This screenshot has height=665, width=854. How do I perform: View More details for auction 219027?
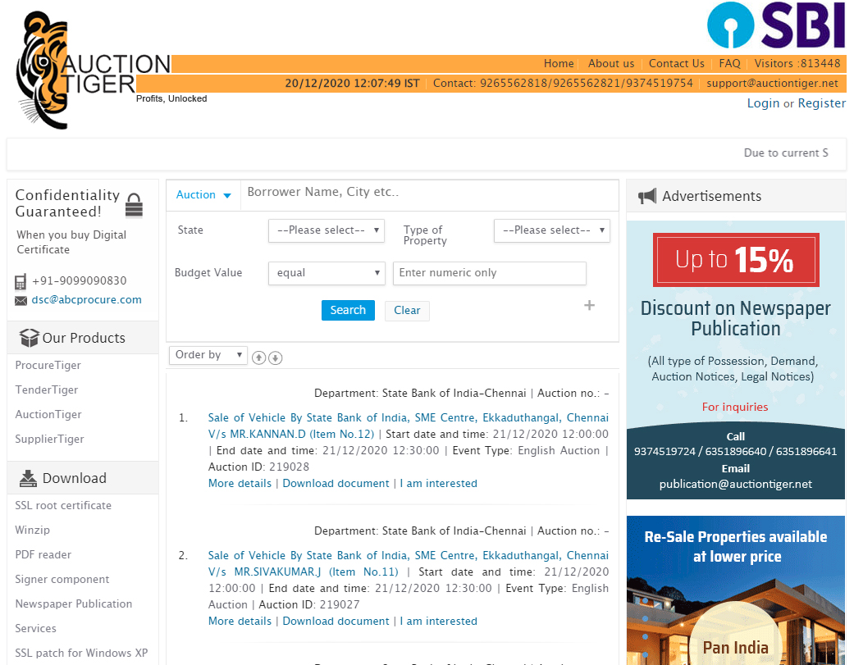(240, 621)
